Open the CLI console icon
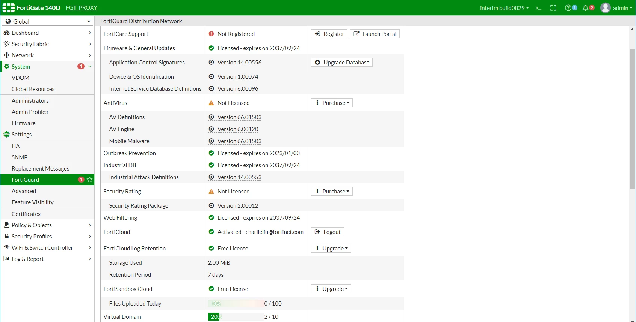Screen dimensions: 636x322 click(x=538, y=8)
